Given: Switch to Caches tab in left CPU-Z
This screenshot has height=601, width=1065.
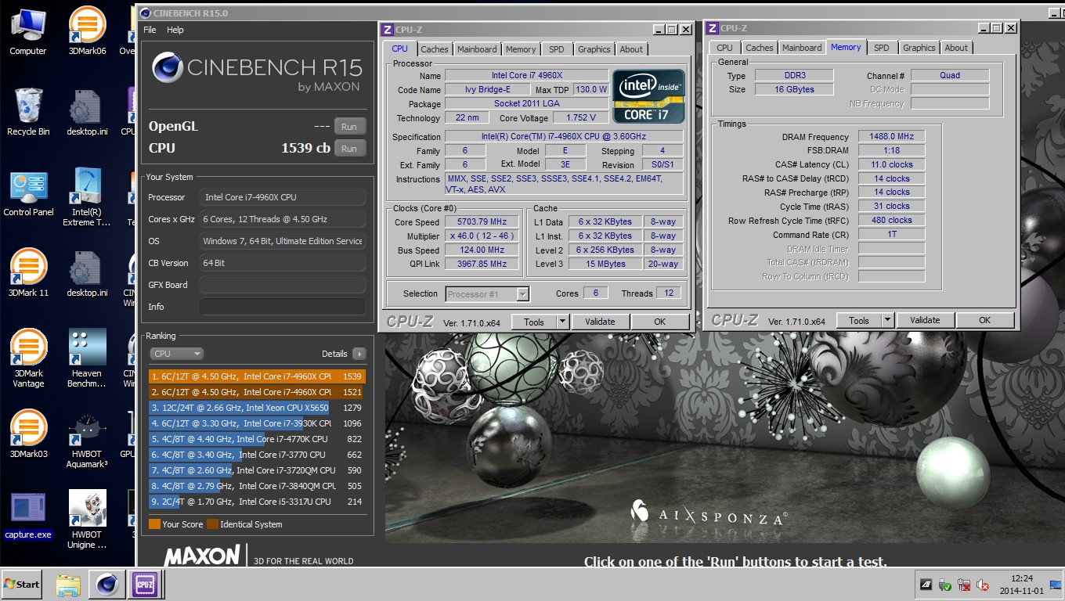Looking at the screenshot, I should tap(435, 49).
